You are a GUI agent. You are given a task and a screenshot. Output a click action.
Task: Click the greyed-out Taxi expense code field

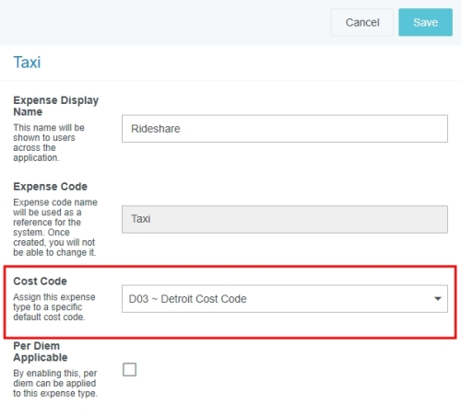285,219
